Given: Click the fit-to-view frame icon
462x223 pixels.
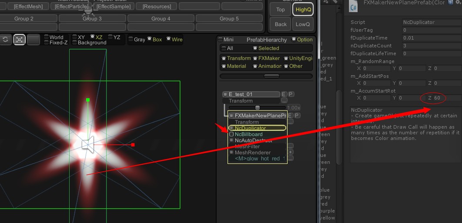Looking at the screenshot, I should coord(19,40).
